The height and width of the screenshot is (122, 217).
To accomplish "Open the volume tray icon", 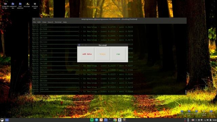I will coord(208,120).
